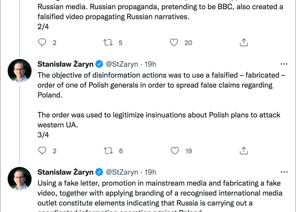
Task: Open @StZaryn handle on the 3/4 tweet
Action: coord(122,64)
